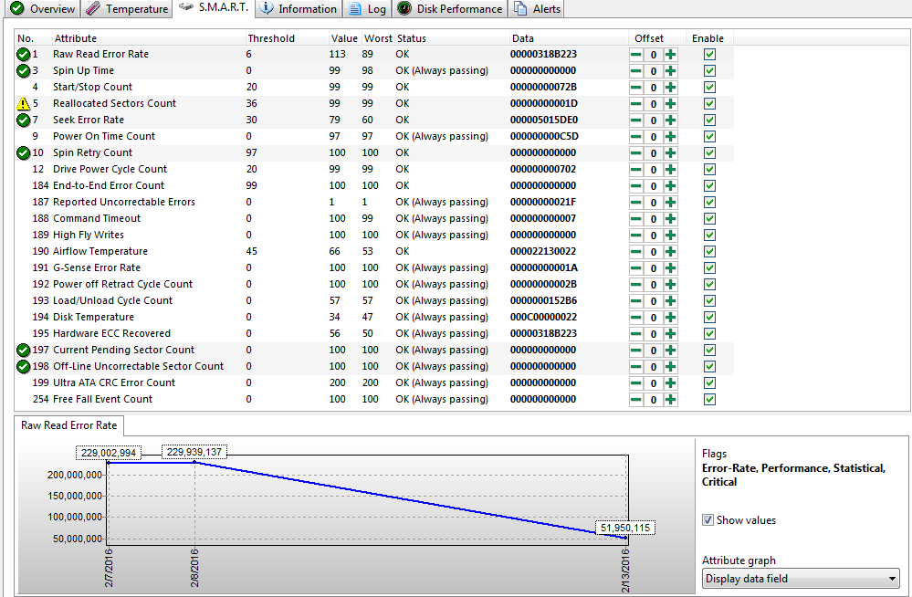Open the Overview tab
Viewport: 912px width, 597px height.
(x=42, y=9)
